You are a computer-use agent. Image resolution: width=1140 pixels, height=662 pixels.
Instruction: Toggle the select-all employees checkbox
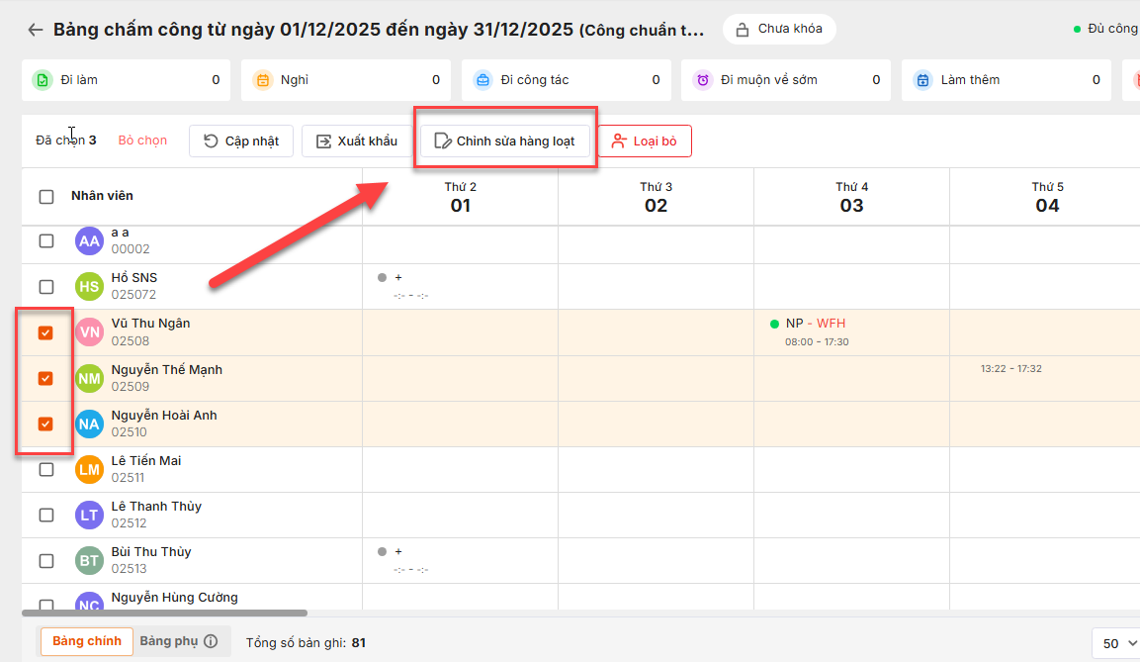[45, 196]
